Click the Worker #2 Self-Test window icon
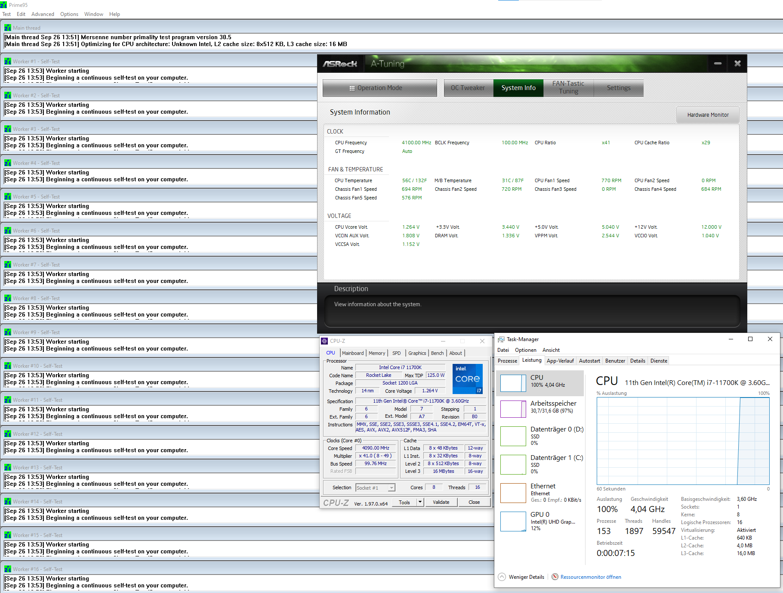The image size is (783, 593). pyautogui.click(x=8, y=95)
